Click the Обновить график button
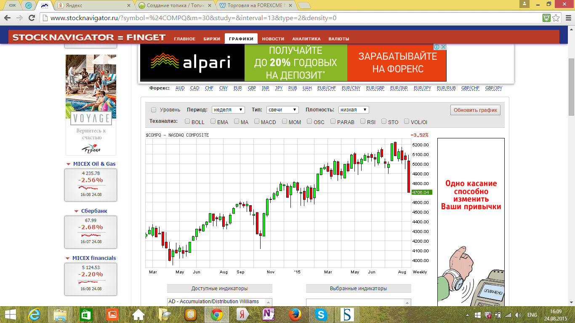Screen dimensions: 575x323 475,110
